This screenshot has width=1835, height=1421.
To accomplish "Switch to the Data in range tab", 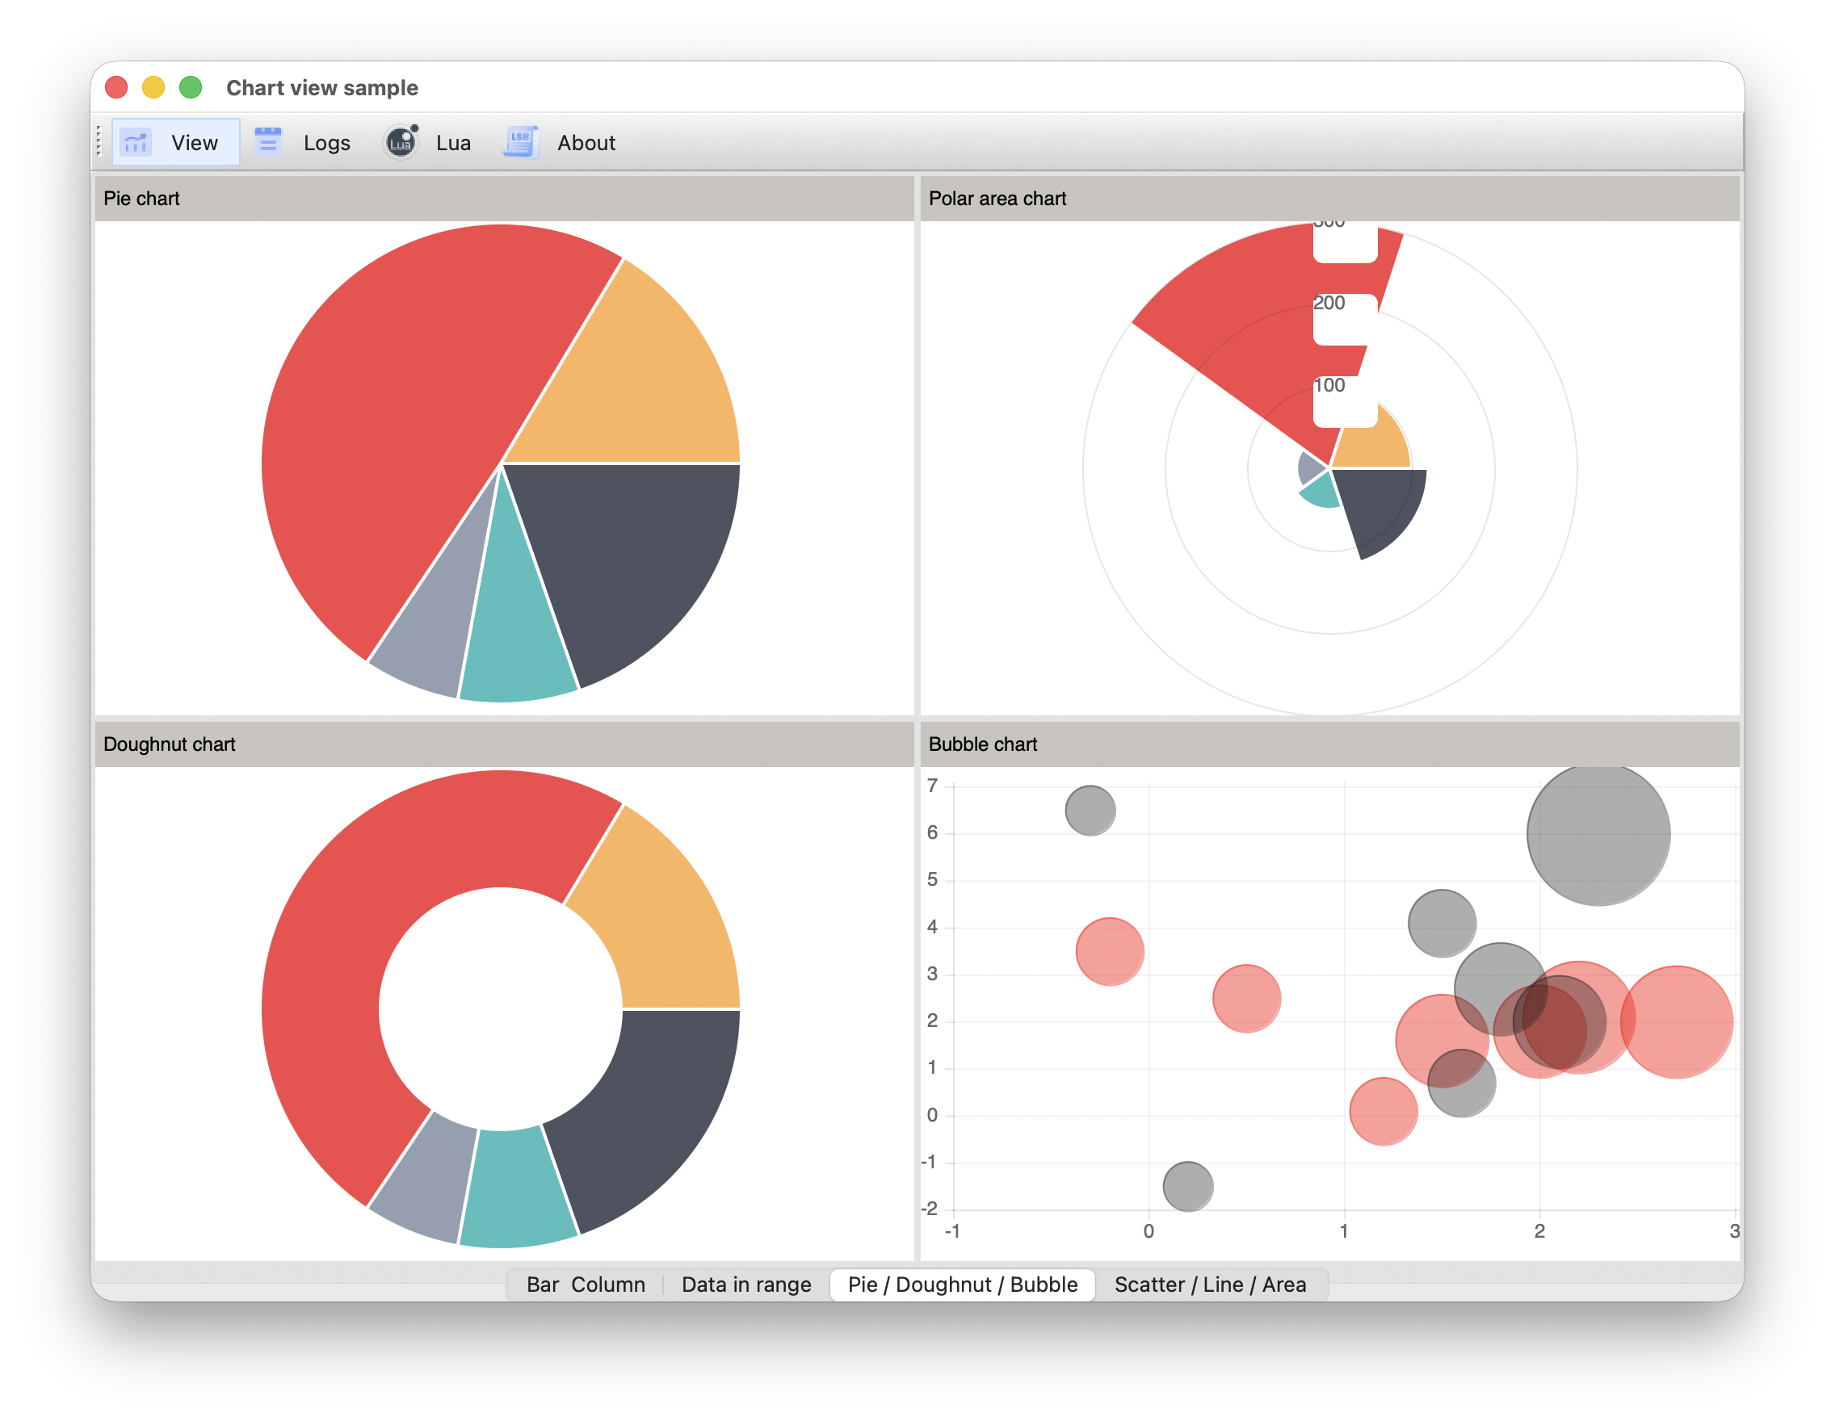I will [x=746, y=1284].
